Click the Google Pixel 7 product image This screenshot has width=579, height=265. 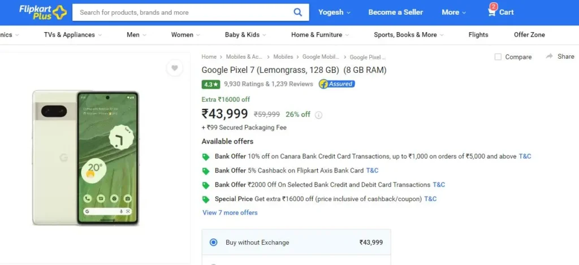[x=86, y=158]
